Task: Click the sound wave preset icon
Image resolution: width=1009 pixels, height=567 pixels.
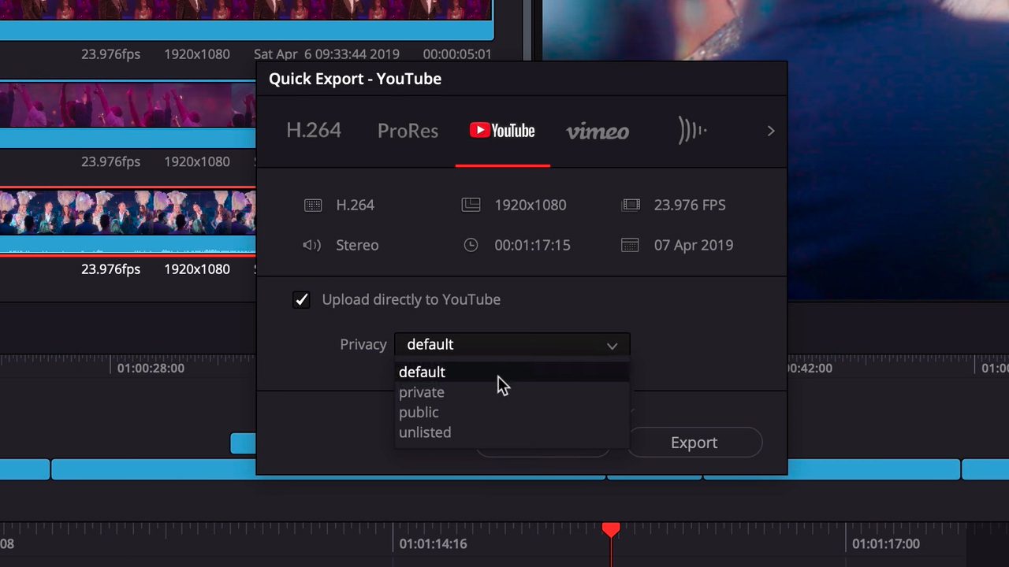Action: 692,131
